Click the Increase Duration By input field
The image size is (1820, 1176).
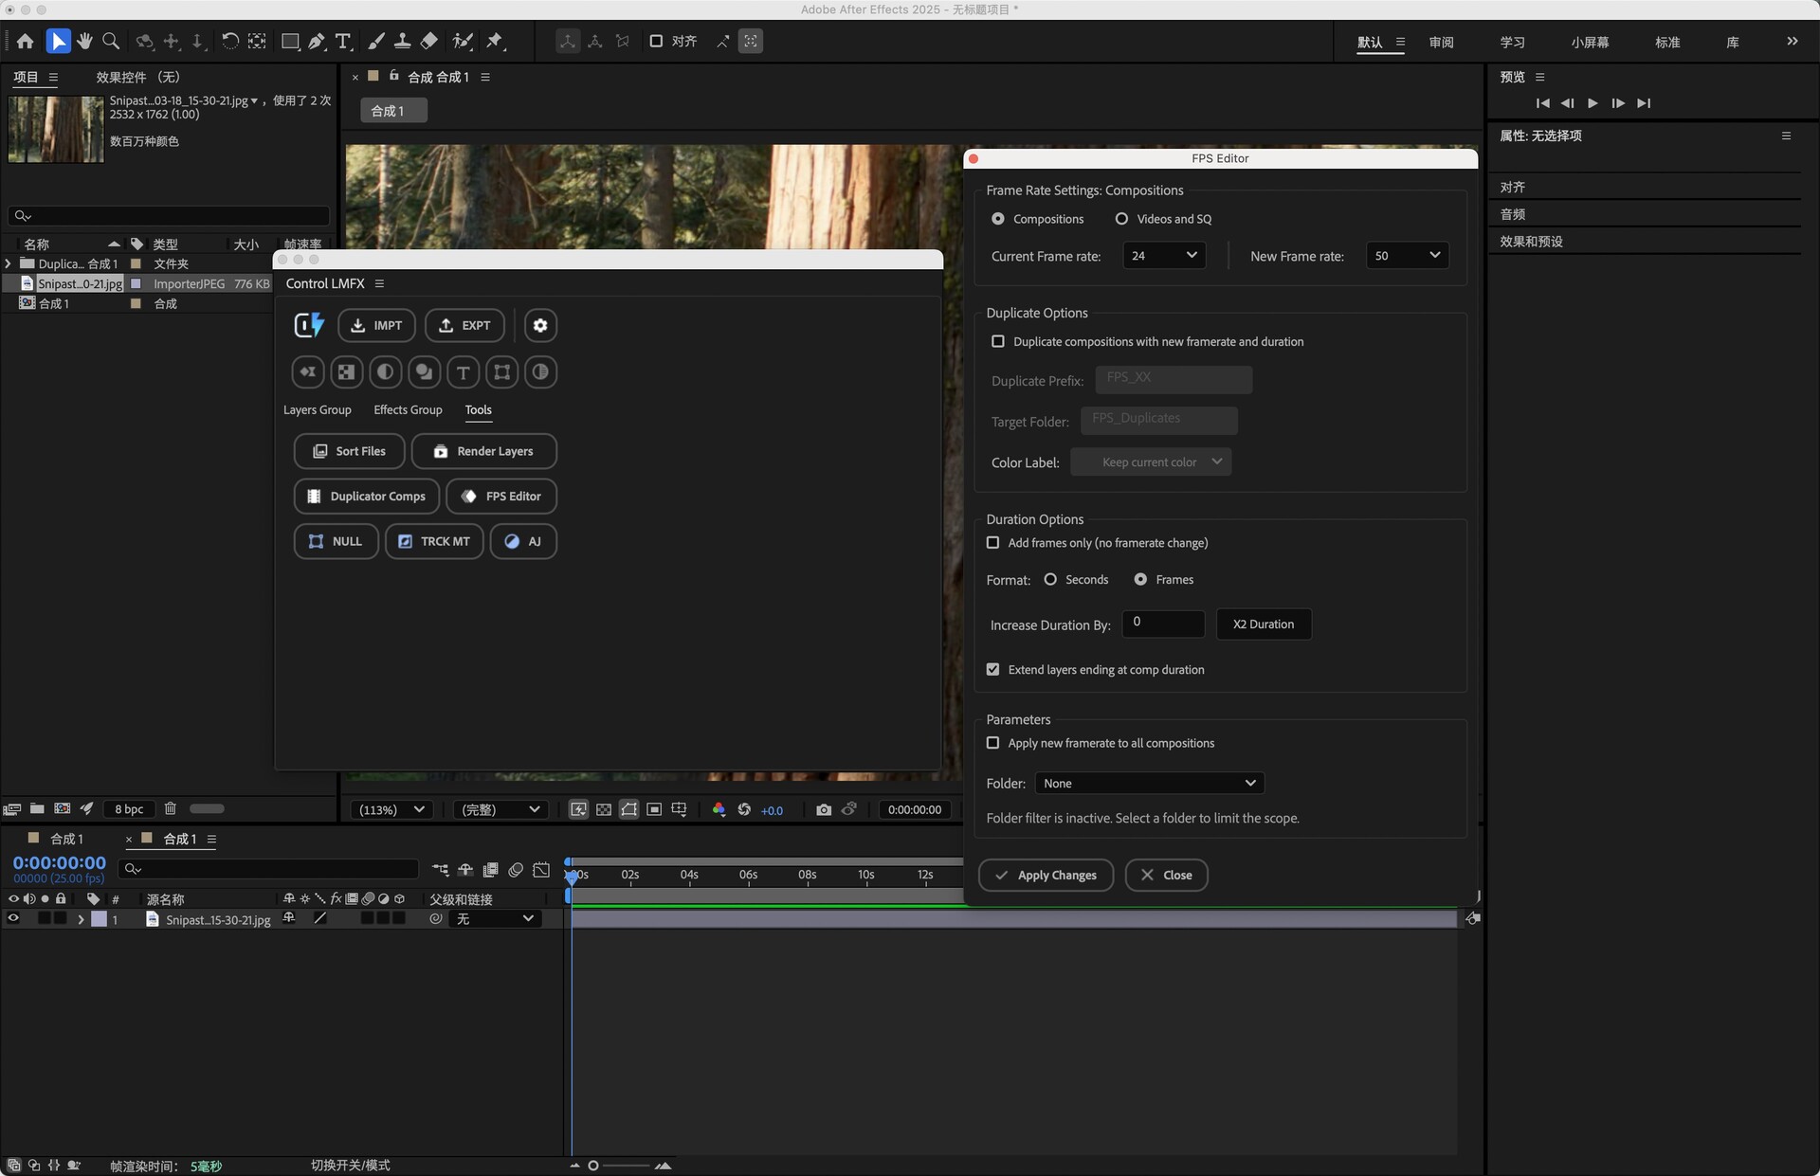coord(1163,624)
